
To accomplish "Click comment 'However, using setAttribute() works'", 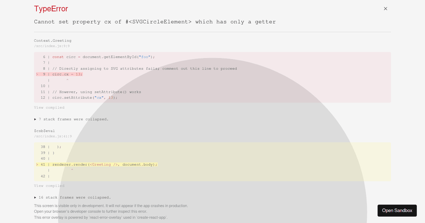I will pos(97,92).
